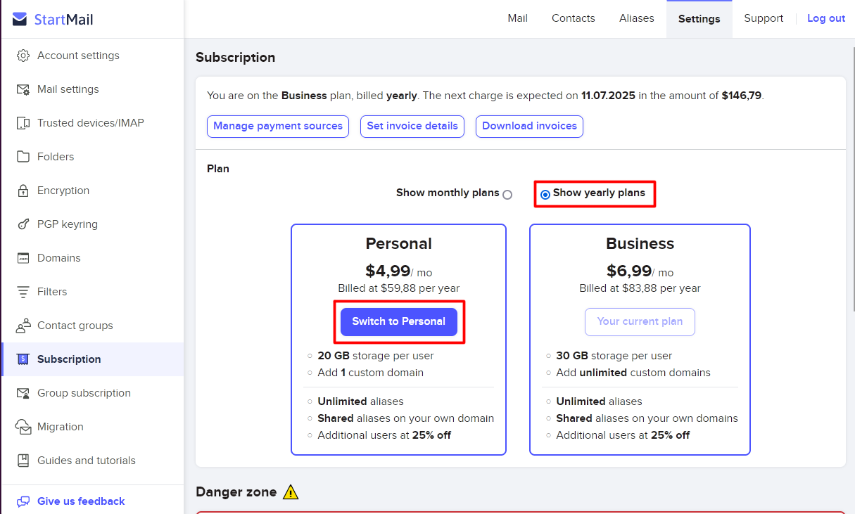
Task: Click the next charge amount $146,79
Action: click(741, 96)
